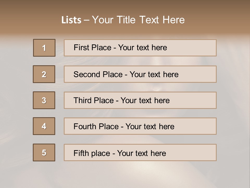
Task: Click the bold word 'Lists' in title
Action: [x=71, y=20]
